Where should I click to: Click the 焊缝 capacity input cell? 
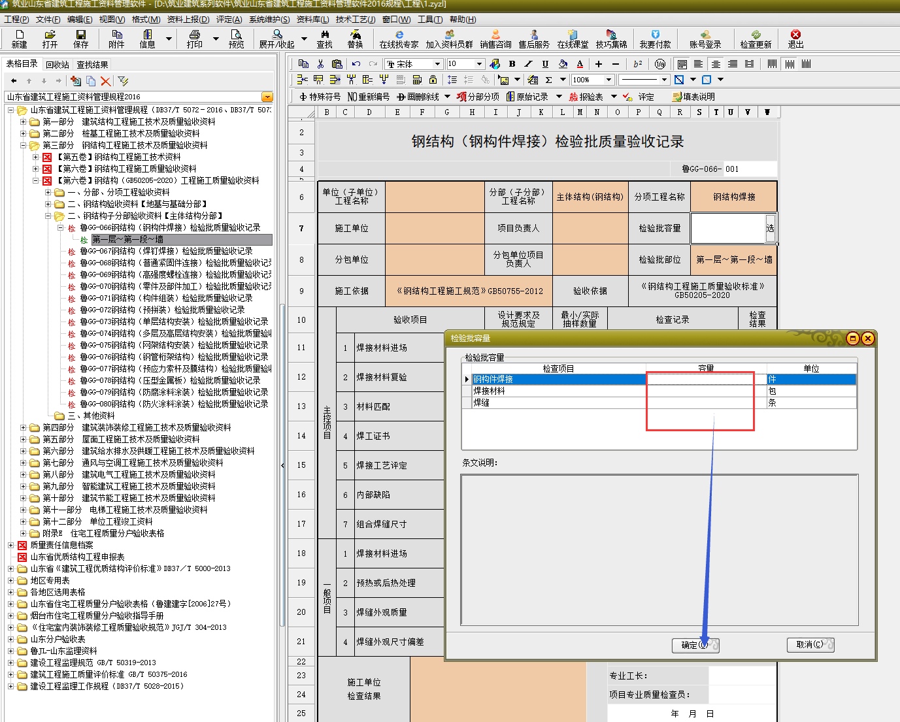click(x=706, y=402)
